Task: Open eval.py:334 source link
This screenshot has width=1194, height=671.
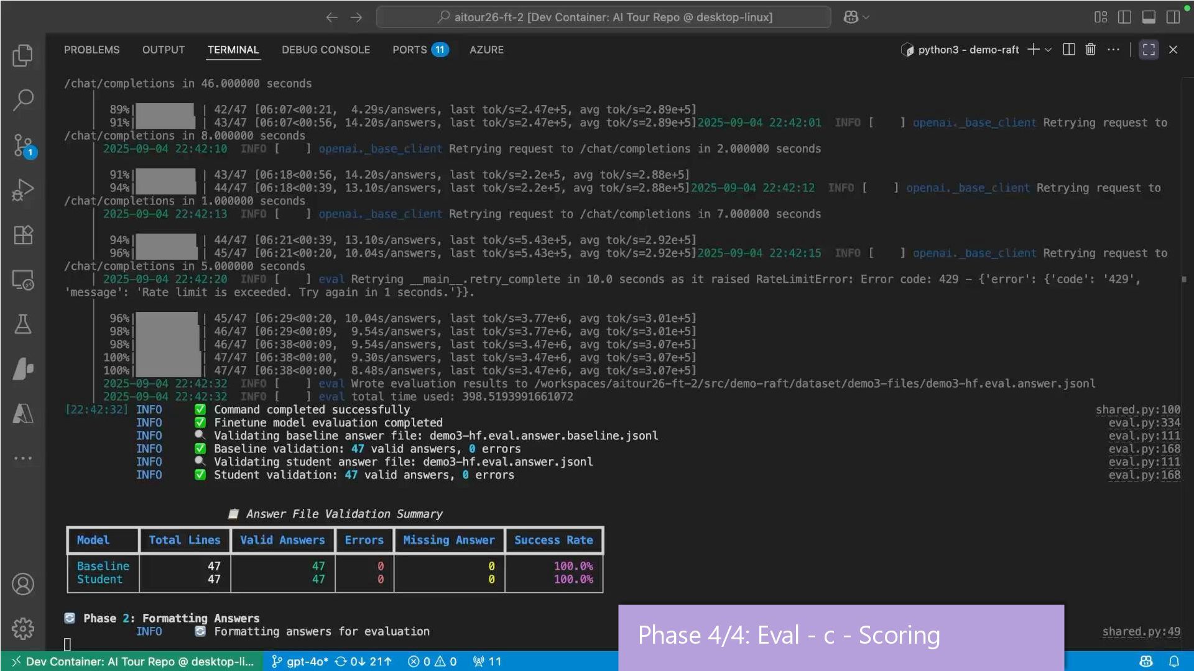Action: [1144, 422]
